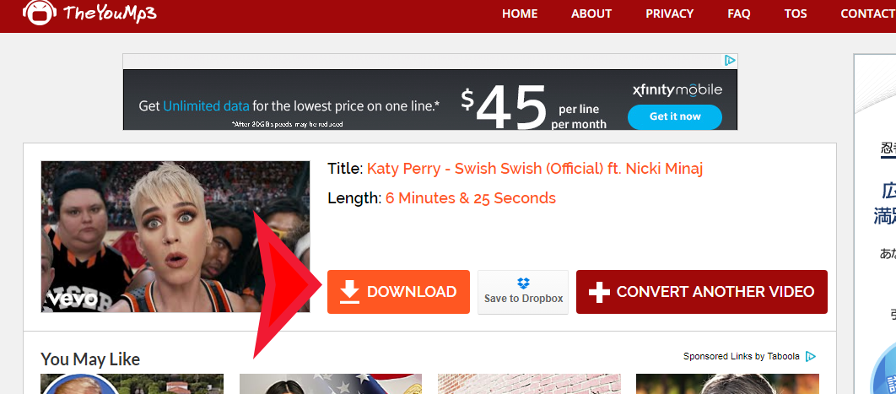Click the orange DOWNLOAD button
Viewport: 896px width, 394px height.
398,292
